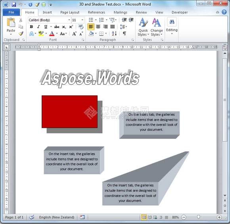Viewport: 230px width, 224px height.
Task: Open the Calibri (Body) font name dropdown
Action: [69, 20]
